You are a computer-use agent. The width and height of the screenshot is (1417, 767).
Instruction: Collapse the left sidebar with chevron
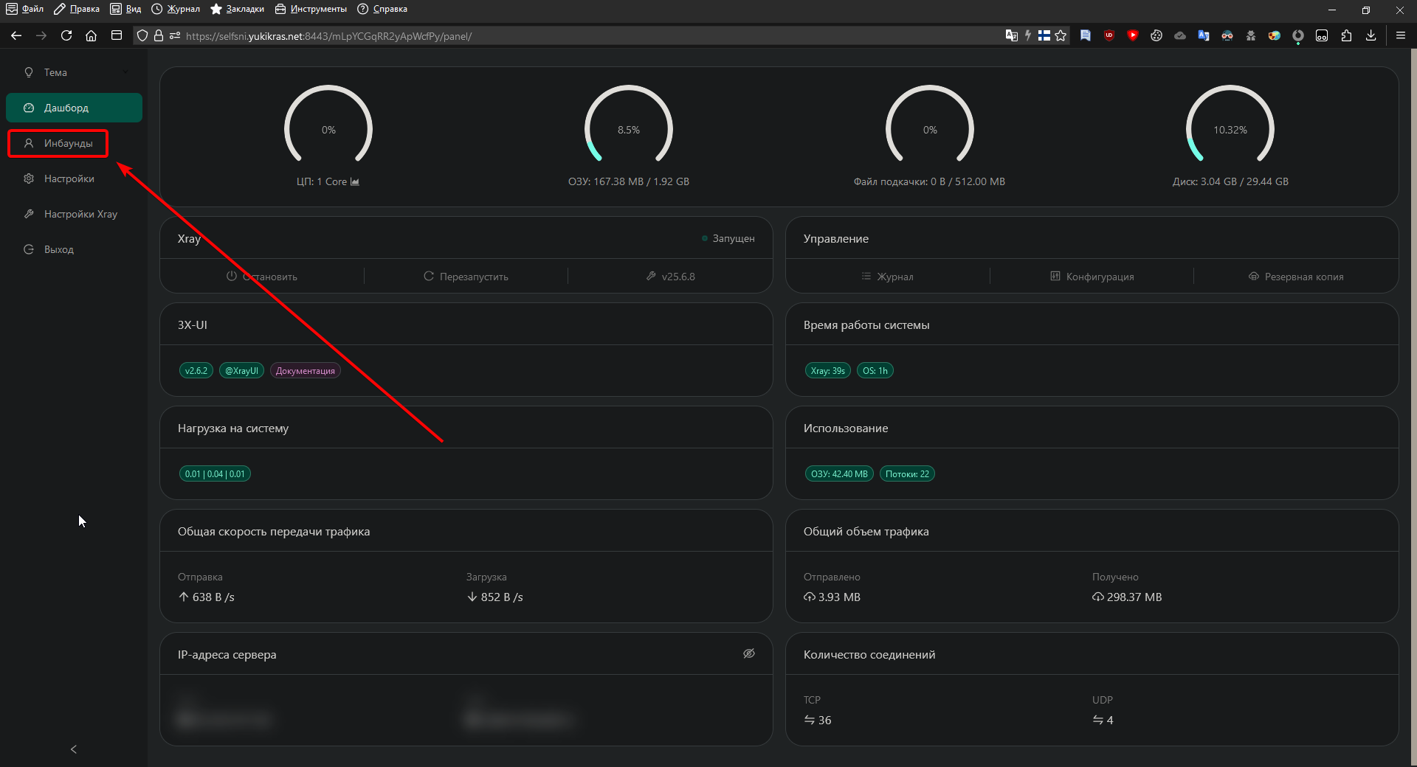click(x=73, y=749)
